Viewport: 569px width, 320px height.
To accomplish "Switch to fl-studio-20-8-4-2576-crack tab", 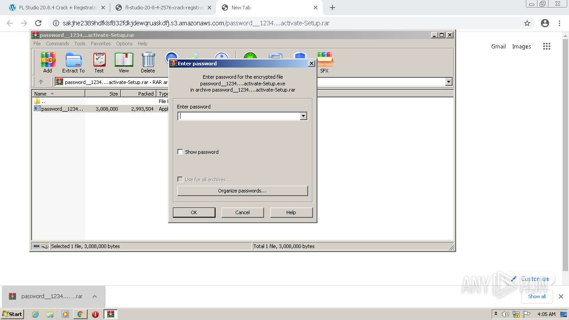I will tap(163, 8).
